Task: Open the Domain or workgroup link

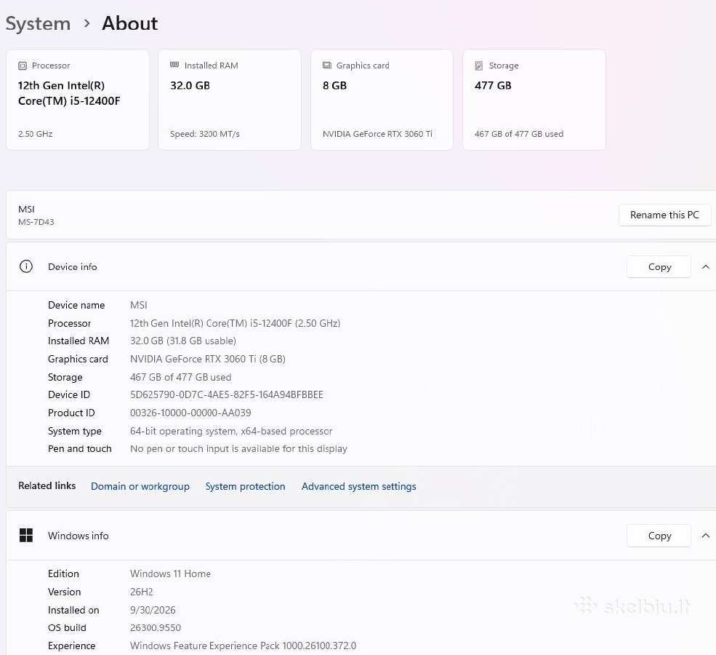Action: (x=140, y=486)
